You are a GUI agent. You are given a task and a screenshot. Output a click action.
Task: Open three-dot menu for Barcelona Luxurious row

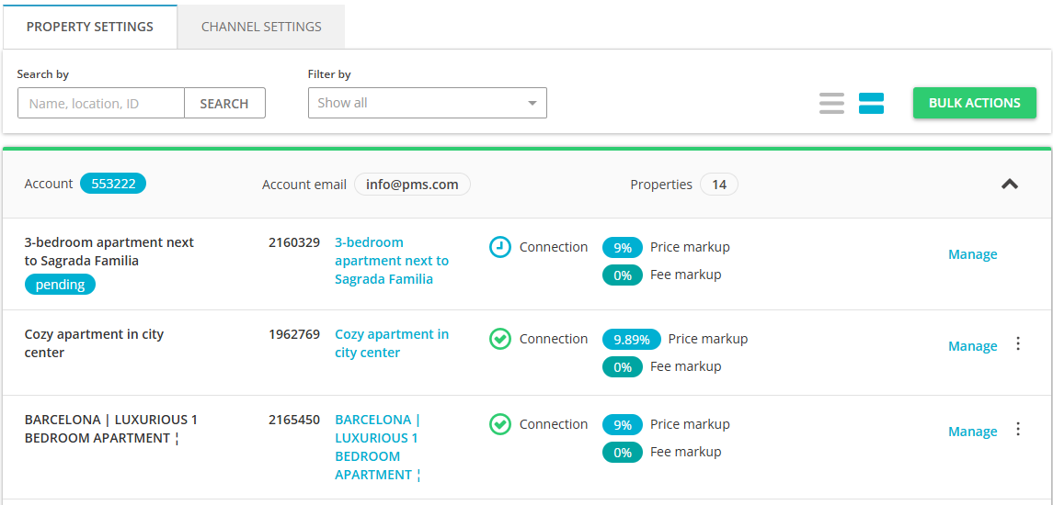pos(1017,430)
